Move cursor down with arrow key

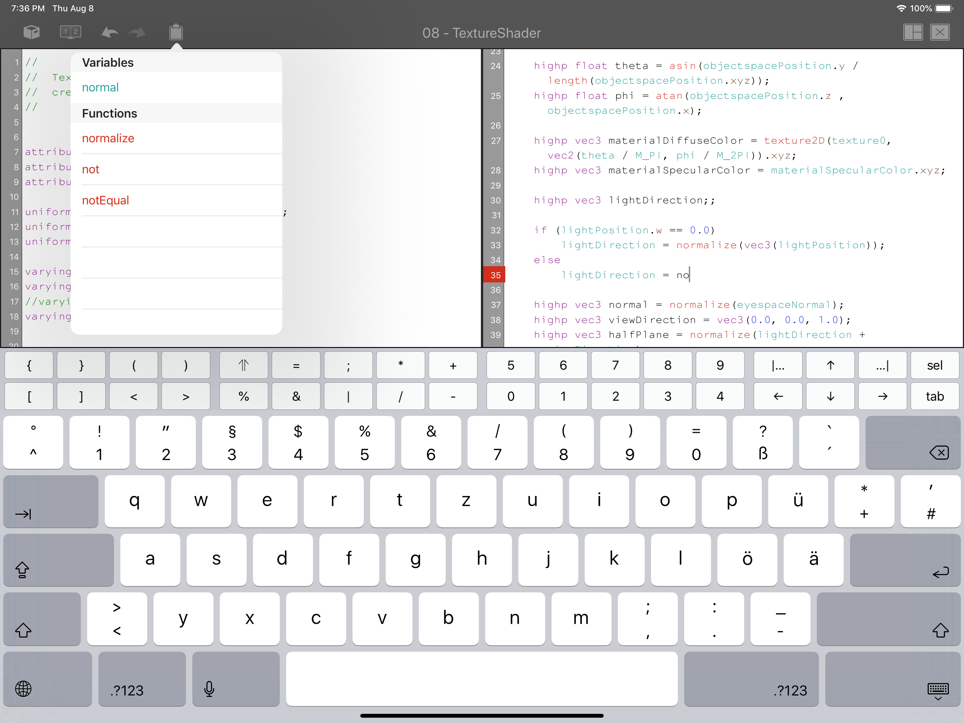click(830, 396)
